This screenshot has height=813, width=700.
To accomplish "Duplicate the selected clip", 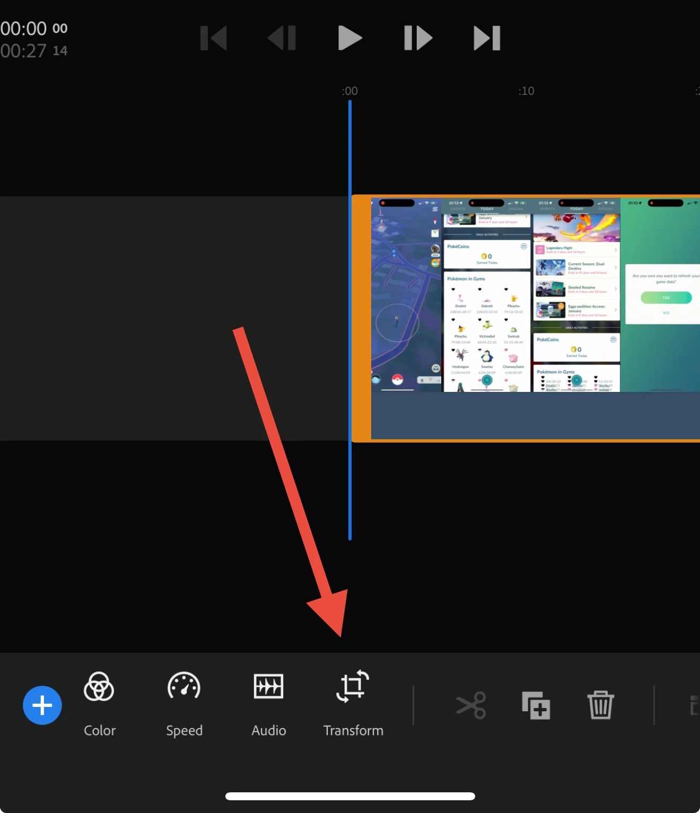I will pyautogui.click(x=536, y=705).
